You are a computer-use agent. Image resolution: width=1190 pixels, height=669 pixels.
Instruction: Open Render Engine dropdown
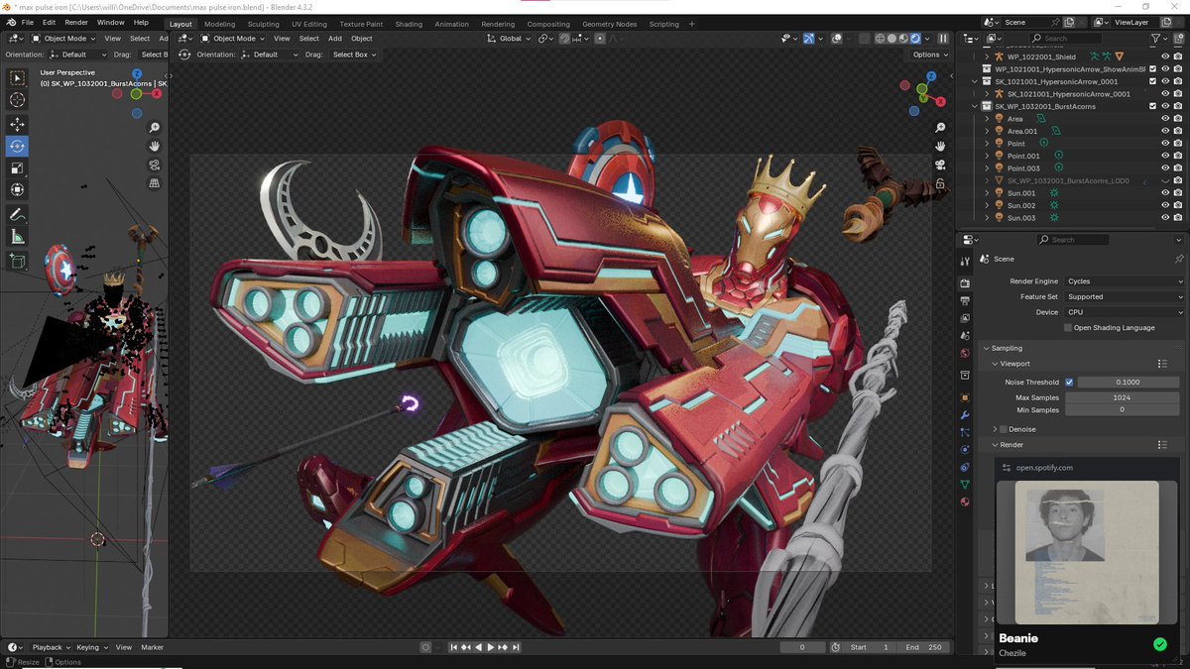click(x=1124, y=281)
